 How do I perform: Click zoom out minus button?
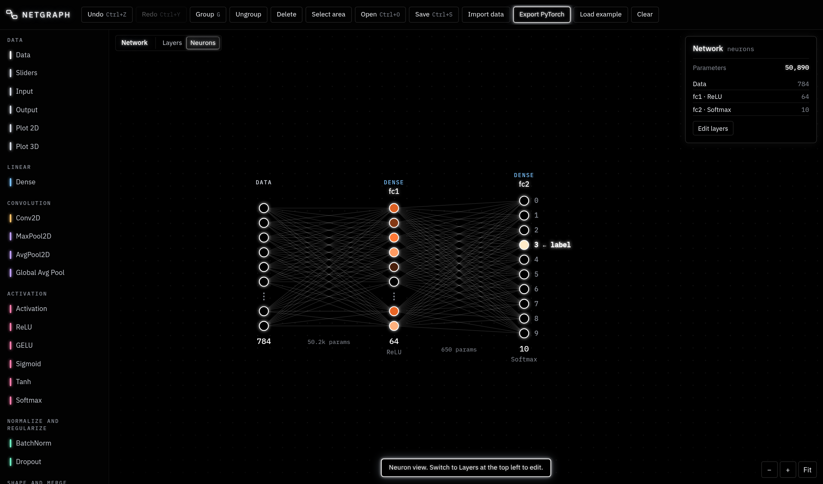[x=769, y=470]
